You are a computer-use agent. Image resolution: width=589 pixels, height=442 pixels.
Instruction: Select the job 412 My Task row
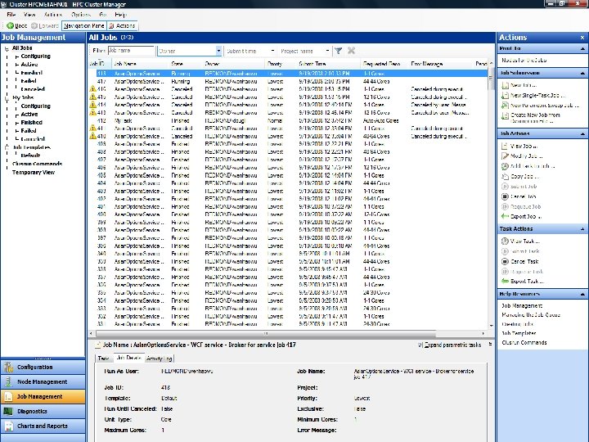(288, 120)
